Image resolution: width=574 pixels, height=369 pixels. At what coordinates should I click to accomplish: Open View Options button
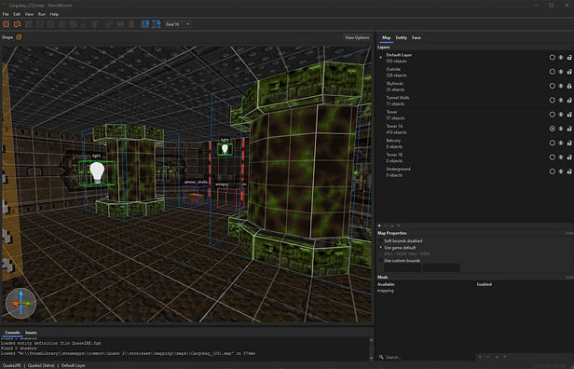pos(357,37)
